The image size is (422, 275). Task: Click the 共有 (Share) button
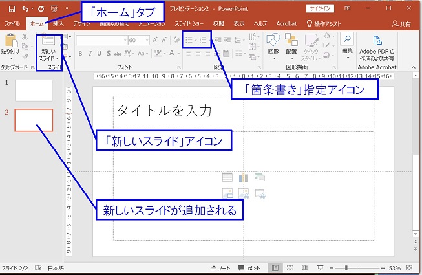pos(404,23)
